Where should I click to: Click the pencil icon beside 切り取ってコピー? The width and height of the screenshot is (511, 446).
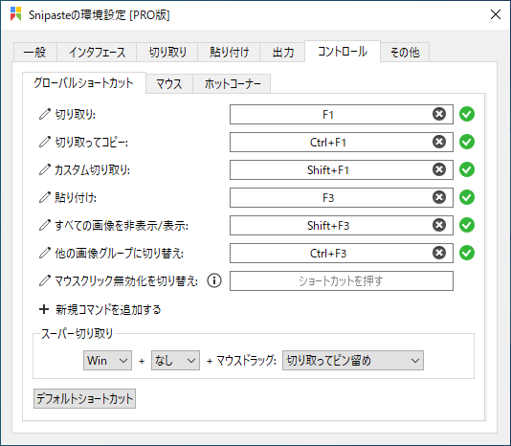[x=45, y=142]
